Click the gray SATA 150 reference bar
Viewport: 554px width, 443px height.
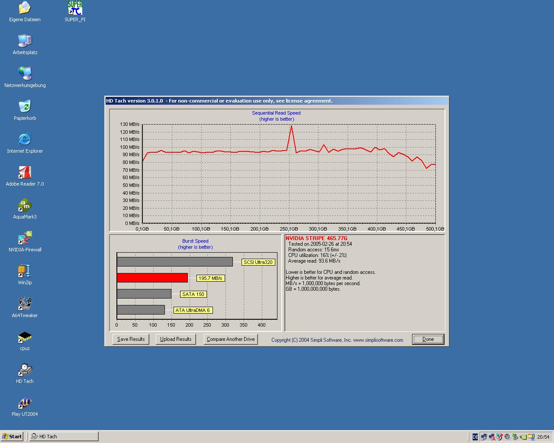click(144, 294)
